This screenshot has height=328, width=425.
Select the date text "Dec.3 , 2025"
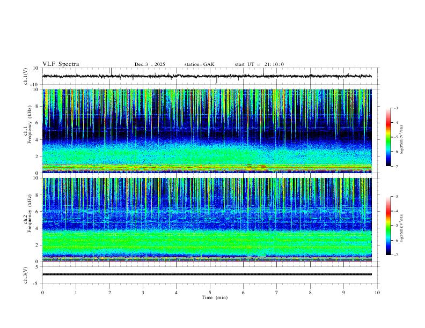pyautogui.click(x=150, y=64)
